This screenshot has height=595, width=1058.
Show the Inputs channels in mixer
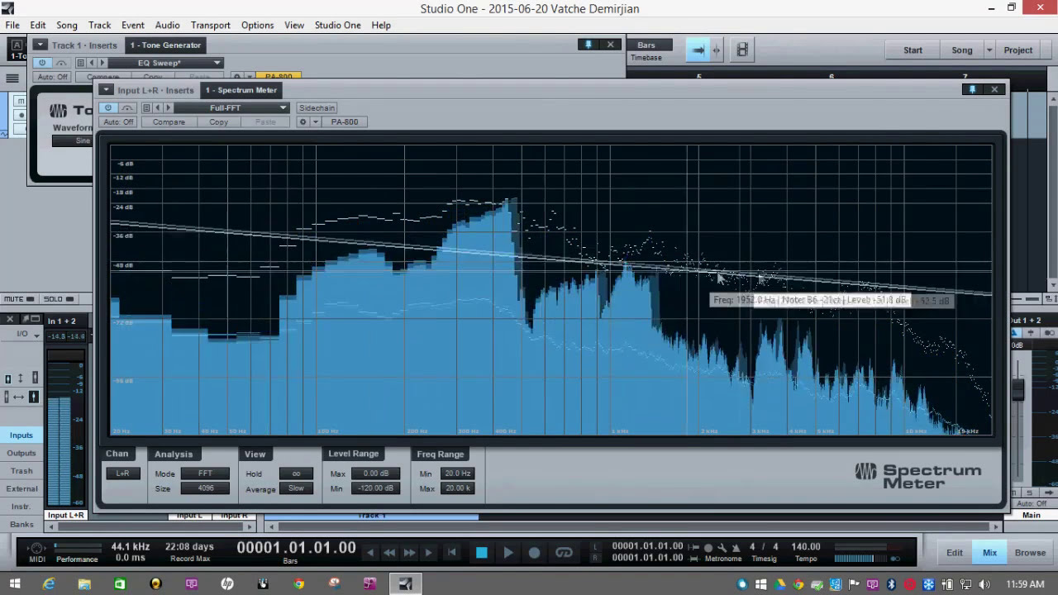point(21,435)
